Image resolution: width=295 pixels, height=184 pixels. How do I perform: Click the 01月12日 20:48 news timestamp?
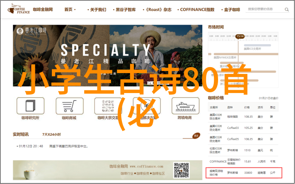(31, 146)
